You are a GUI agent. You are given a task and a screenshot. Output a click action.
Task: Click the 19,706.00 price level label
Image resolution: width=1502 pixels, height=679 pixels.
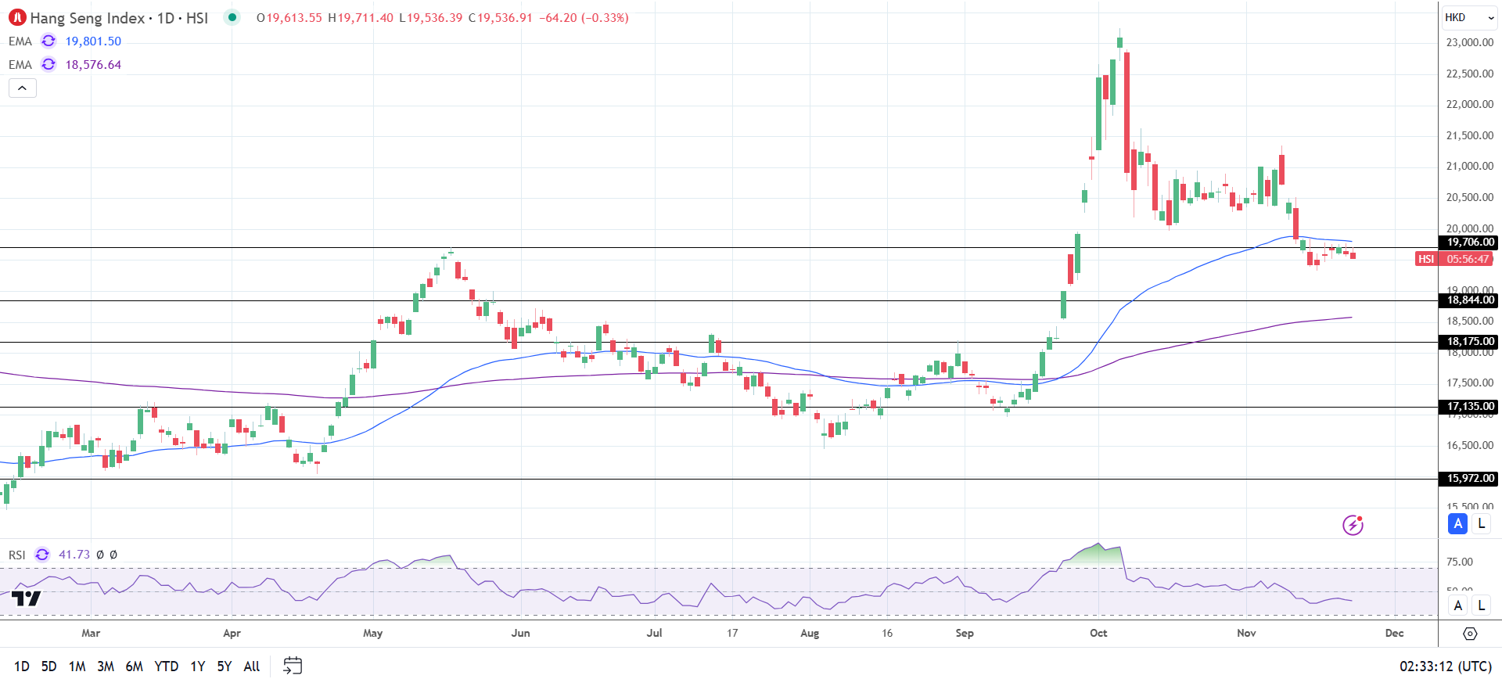pyautogui.click(x=1470, y=242)
